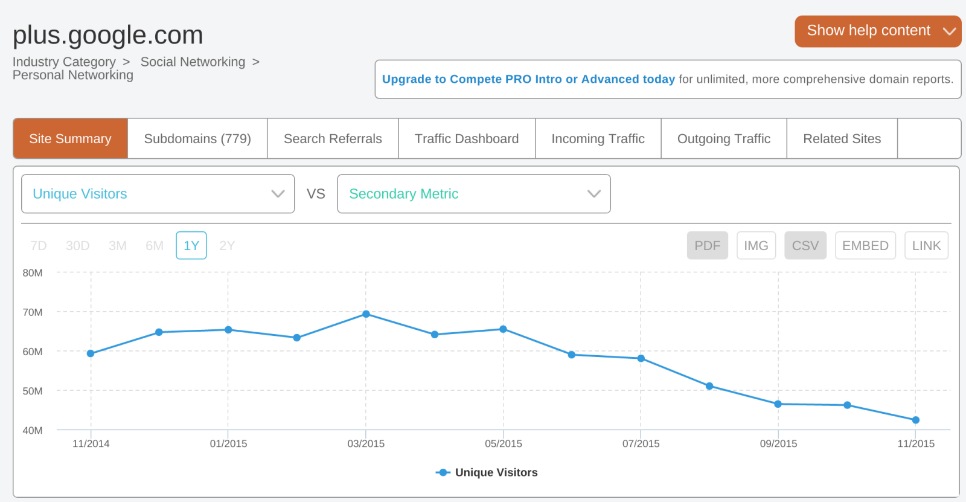Click the 11/2015 final data point
This screenshot has height=502, width=966.
click(915, 420)
